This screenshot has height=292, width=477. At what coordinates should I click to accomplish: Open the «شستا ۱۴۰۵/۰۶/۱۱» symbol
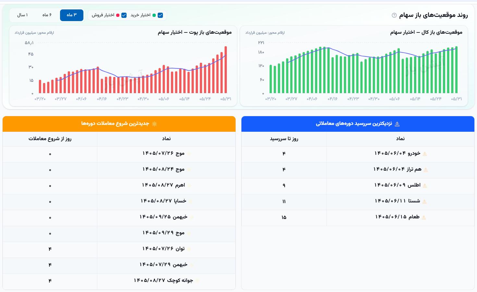pyautogui.click(x=397, y=201)
